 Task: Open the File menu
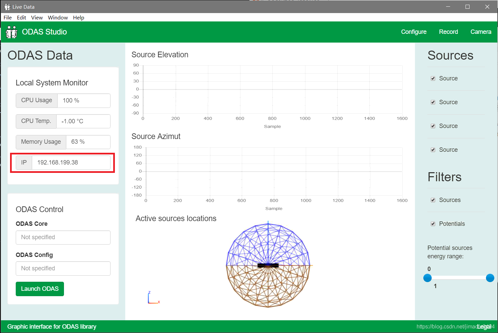[x=8, y=17]
